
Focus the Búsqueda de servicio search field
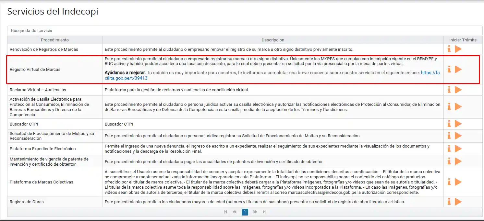(245, 30)
